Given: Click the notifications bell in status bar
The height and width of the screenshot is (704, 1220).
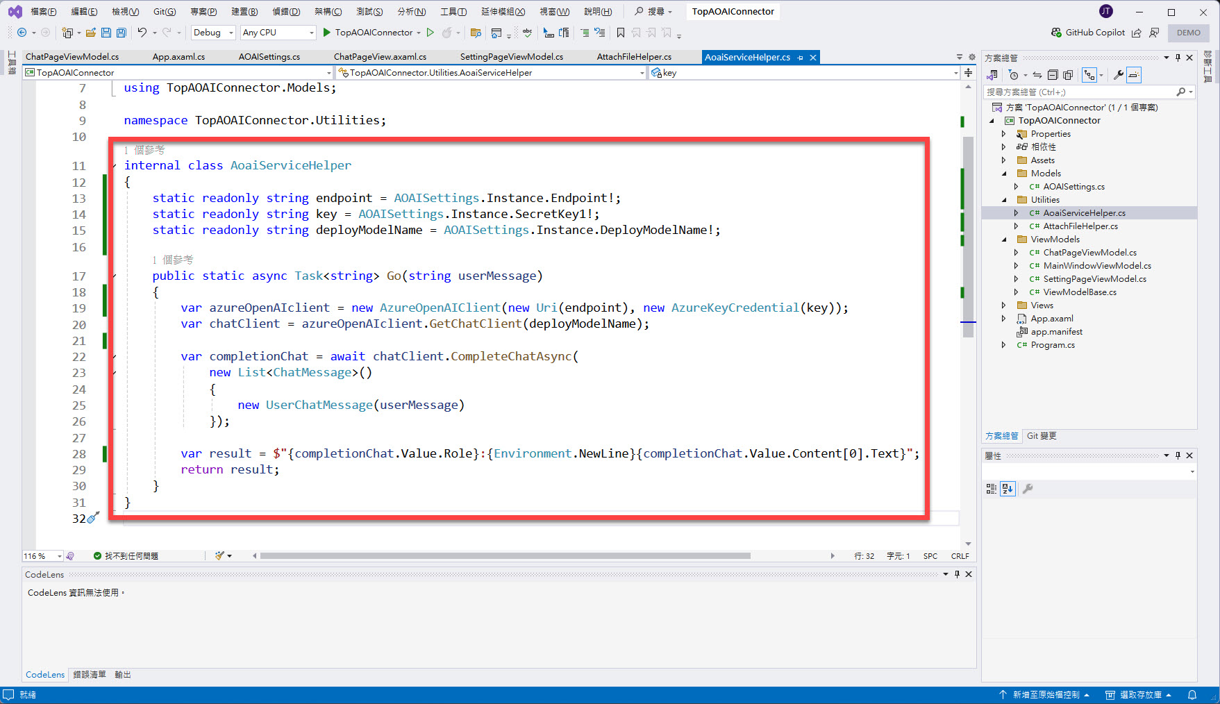Looking at the screenshot, I should coord(1192,695).
